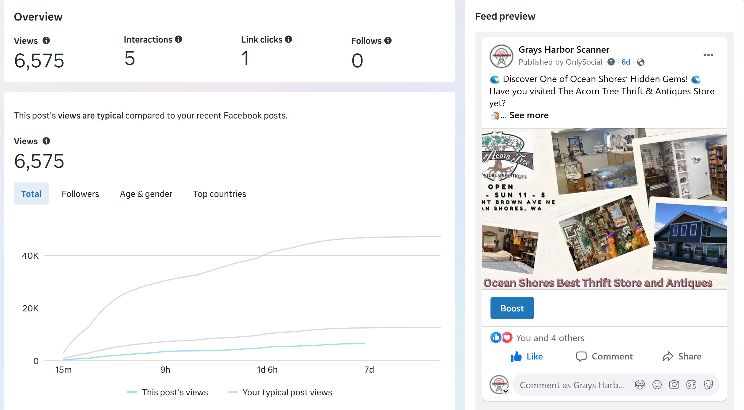Open the comment-as profile switcher arrow

(506, 391)
